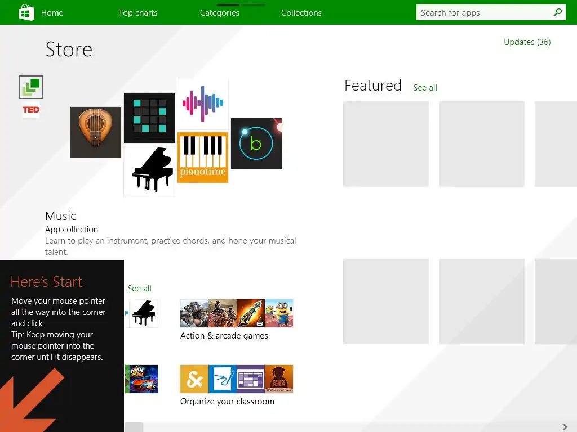Click second Featured tile in top row
Image resolution: width=577 pixels, height=432 pixels.
482,144
